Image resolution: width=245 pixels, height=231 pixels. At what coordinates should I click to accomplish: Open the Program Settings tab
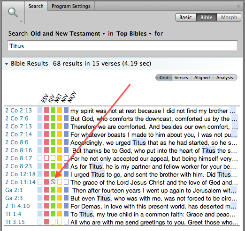tap(71, 6)
